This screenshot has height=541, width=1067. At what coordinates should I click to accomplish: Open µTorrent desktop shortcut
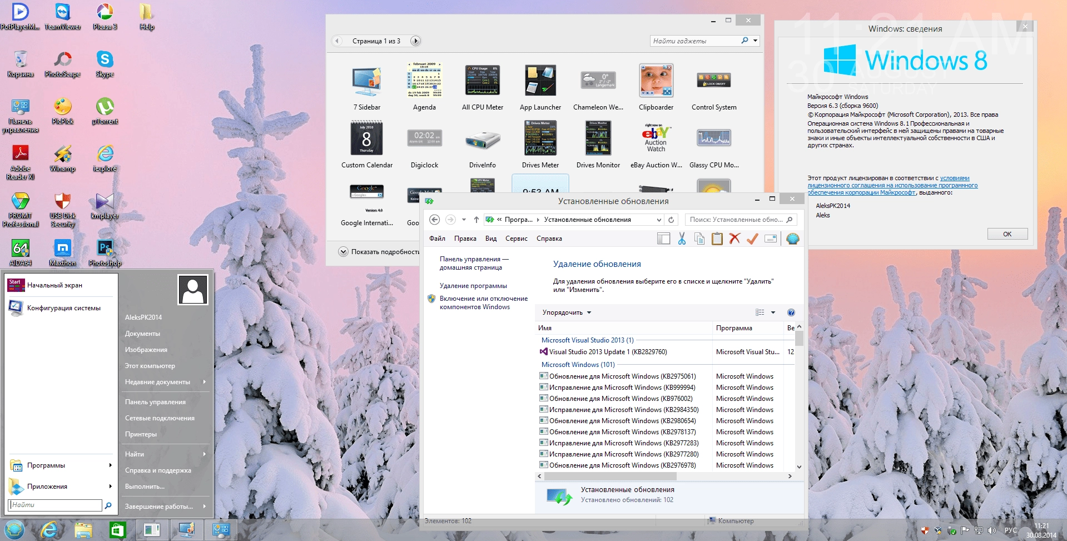click(105, 111)
